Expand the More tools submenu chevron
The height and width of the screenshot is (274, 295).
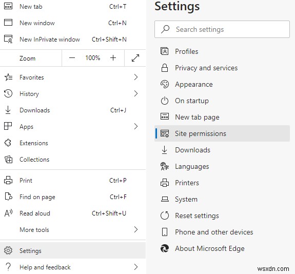(x=136, y=229)
